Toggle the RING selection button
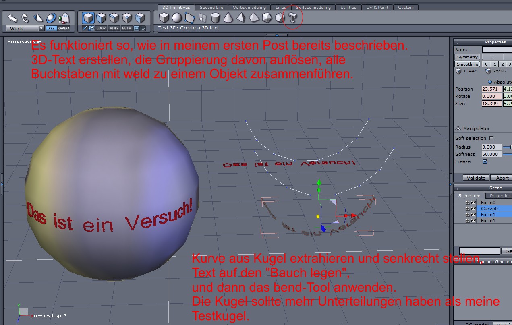 114,28
